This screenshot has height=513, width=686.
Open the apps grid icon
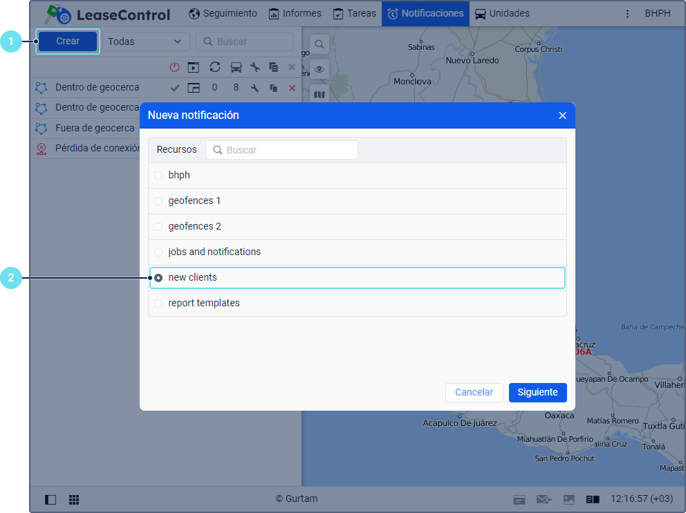(74, 499)
